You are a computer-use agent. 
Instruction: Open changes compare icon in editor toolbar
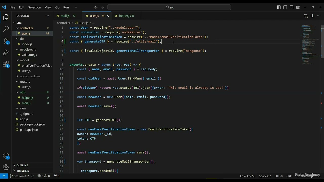coord(306,16)
